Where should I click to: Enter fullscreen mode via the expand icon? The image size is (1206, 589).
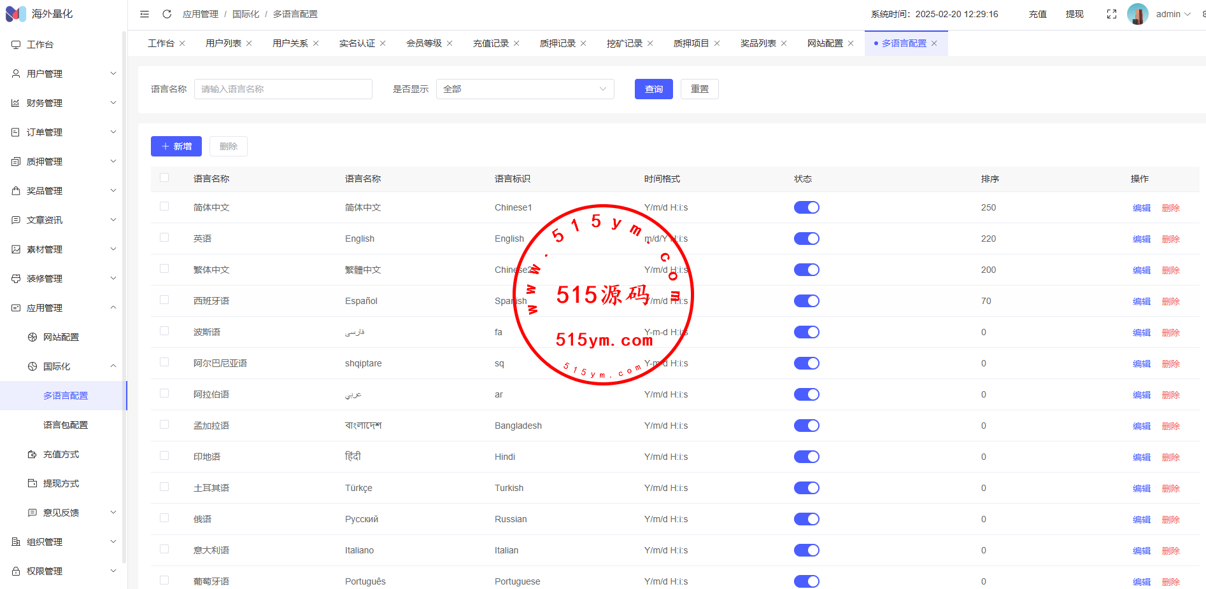(1112, 14)
